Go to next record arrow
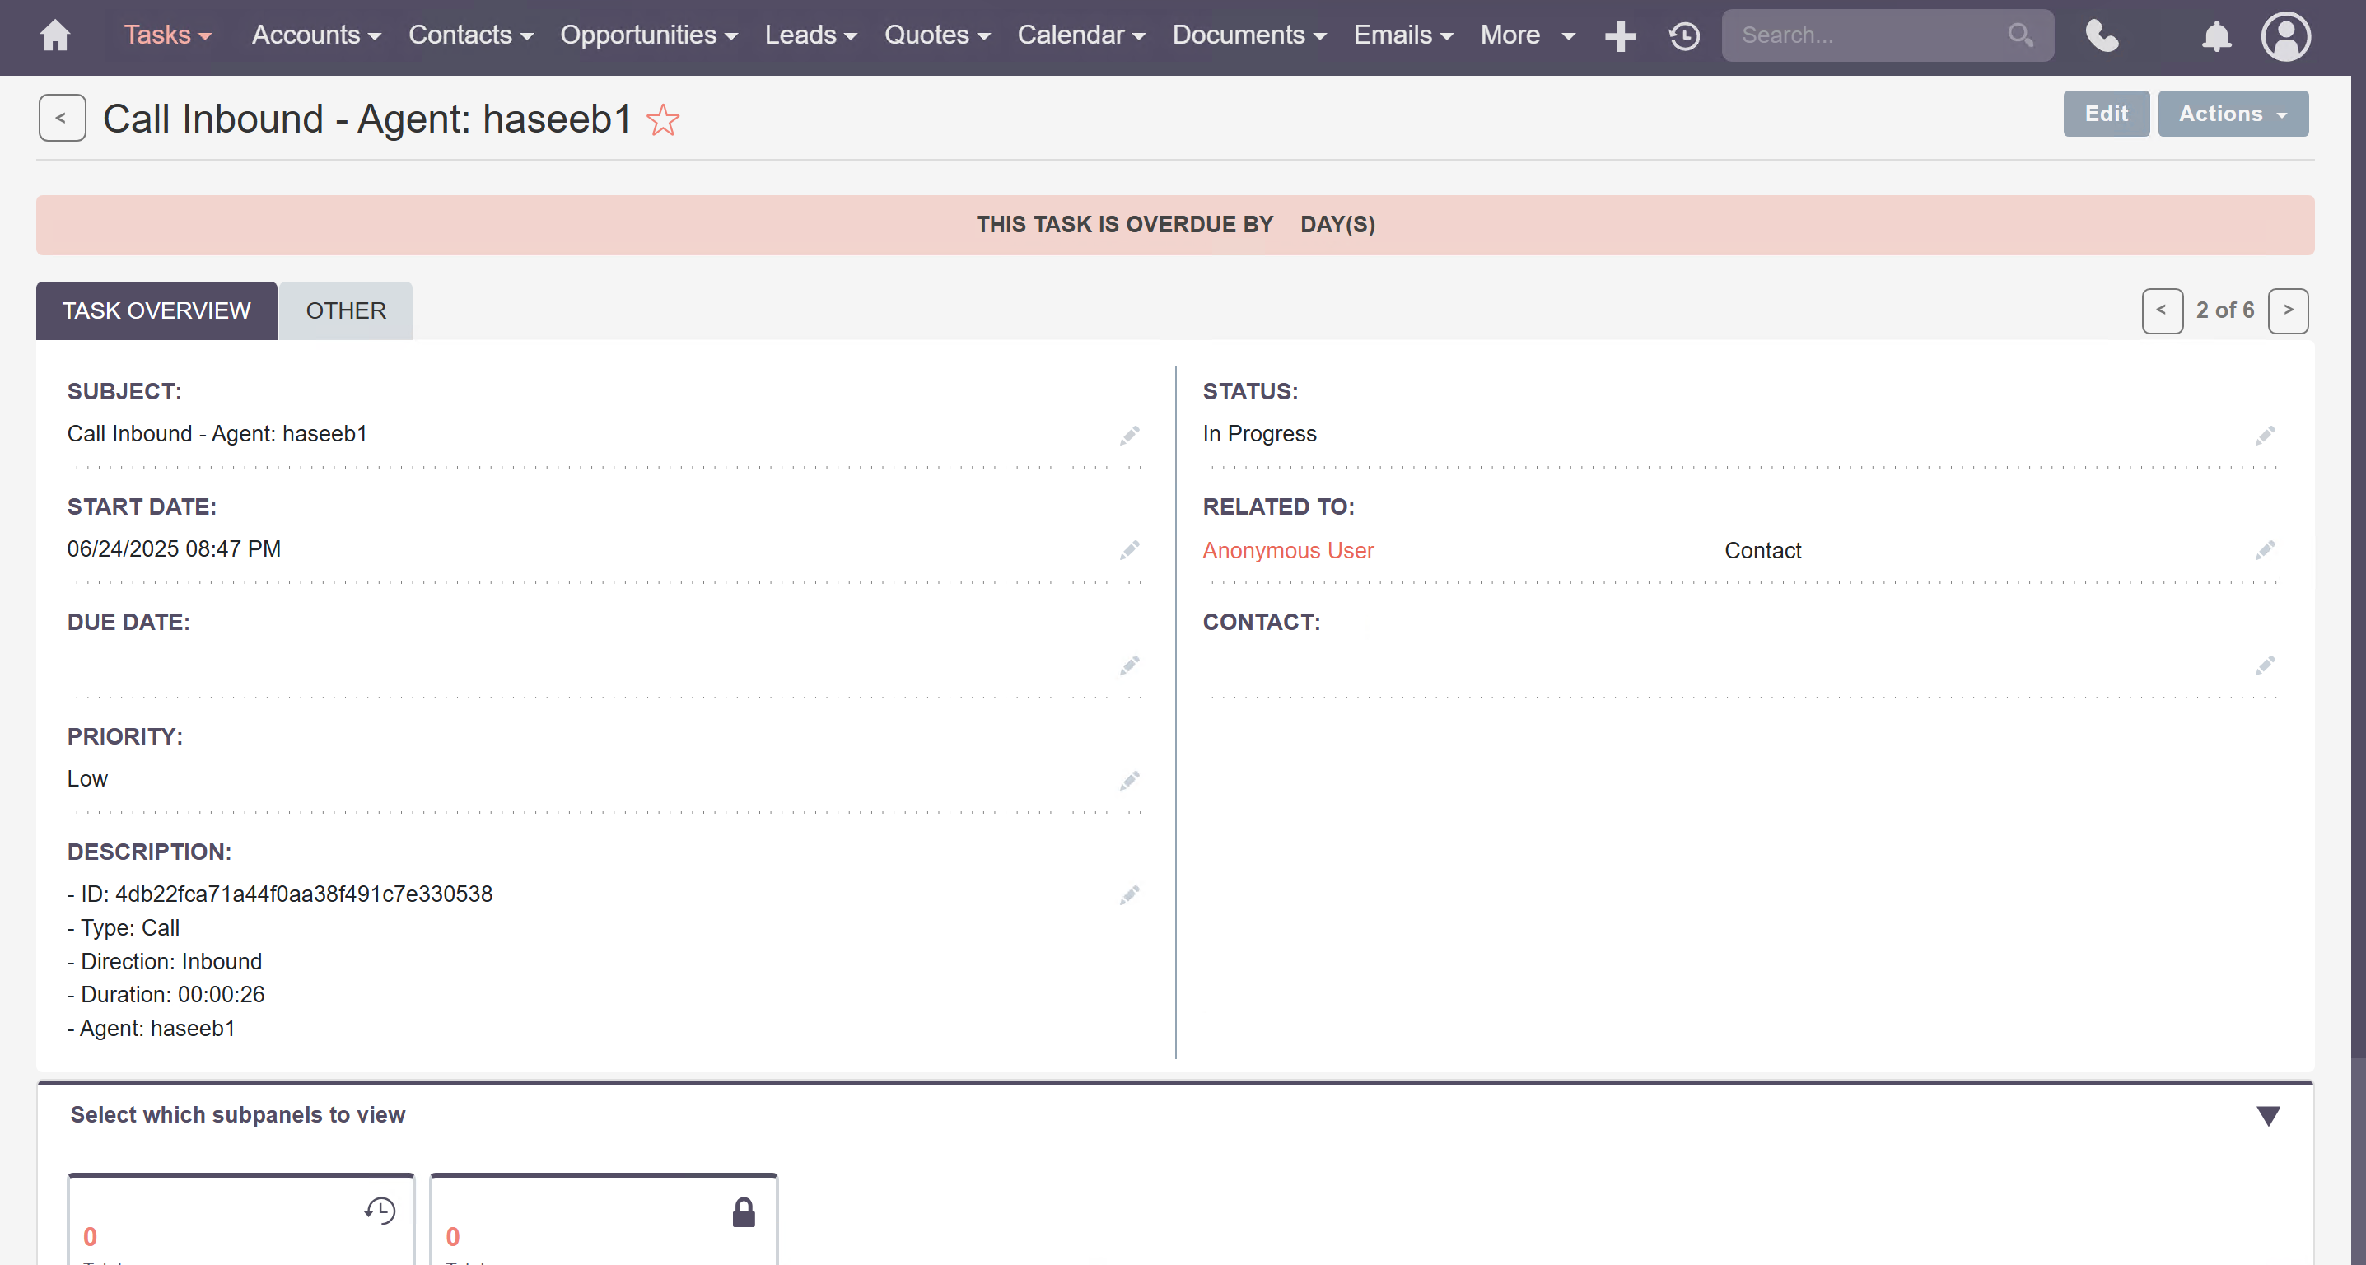 point(2288,310)
